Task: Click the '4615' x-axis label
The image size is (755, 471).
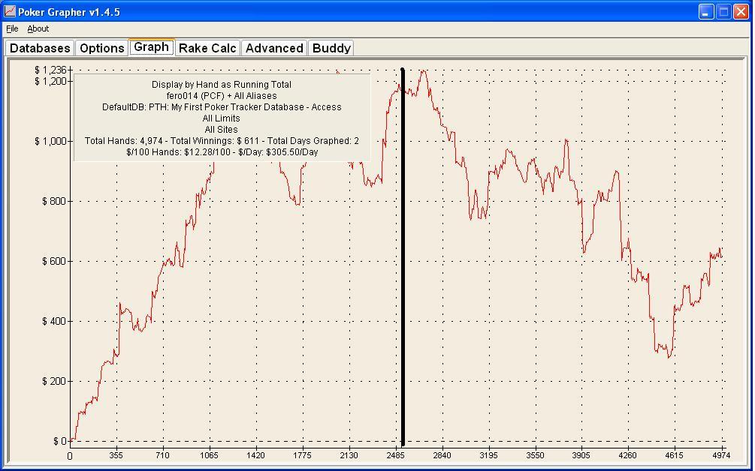Action: click(x=675, y=455)
